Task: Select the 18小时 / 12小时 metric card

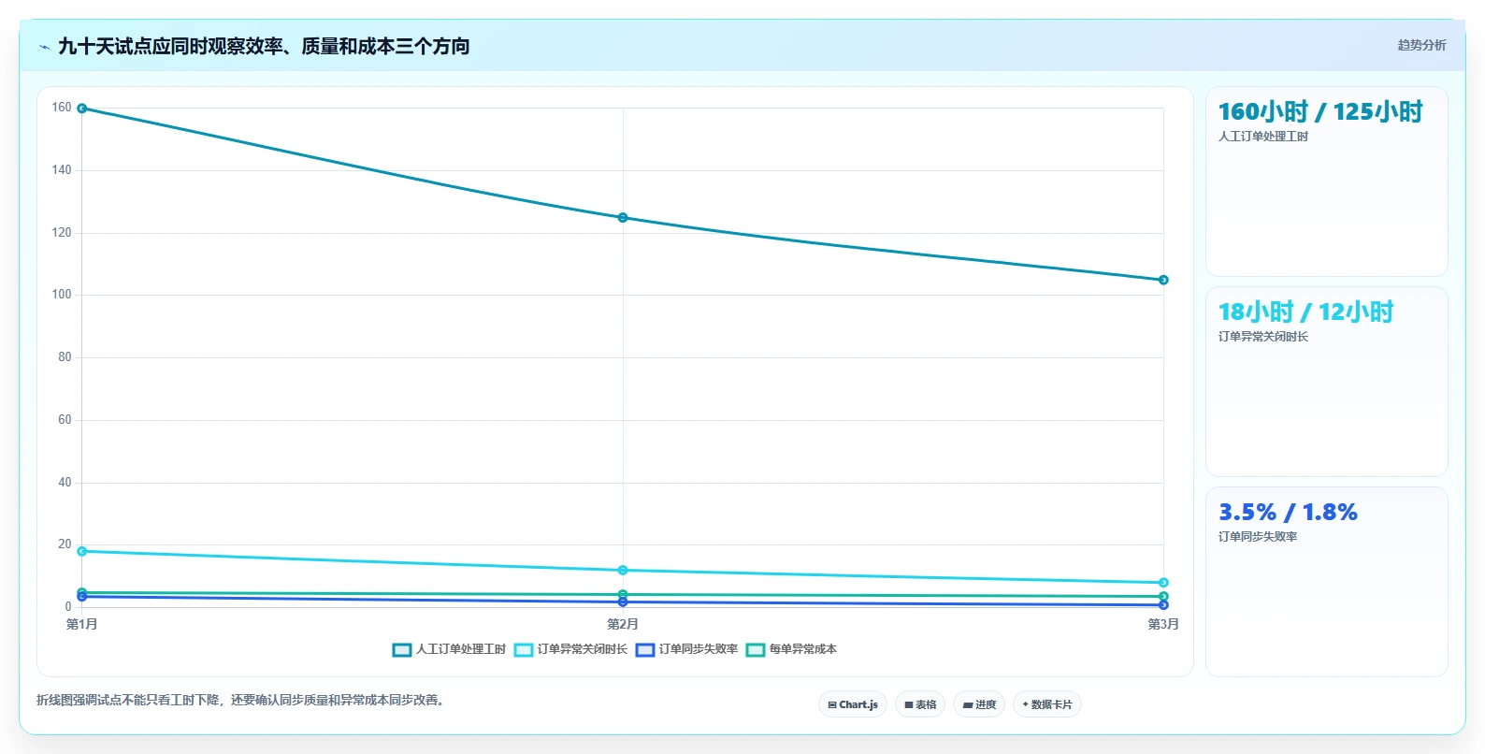Action: [1326, 382]
